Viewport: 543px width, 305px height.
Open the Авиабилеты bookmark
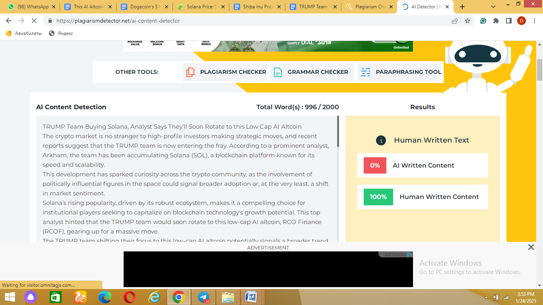(23, 33)
